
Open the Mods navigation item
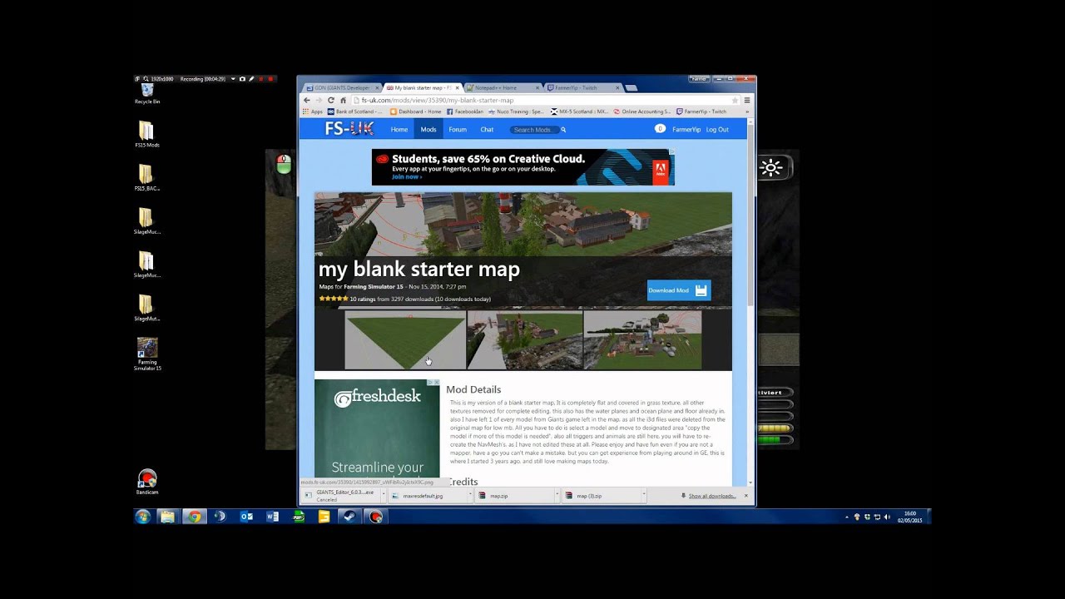(x=428, y=130)
